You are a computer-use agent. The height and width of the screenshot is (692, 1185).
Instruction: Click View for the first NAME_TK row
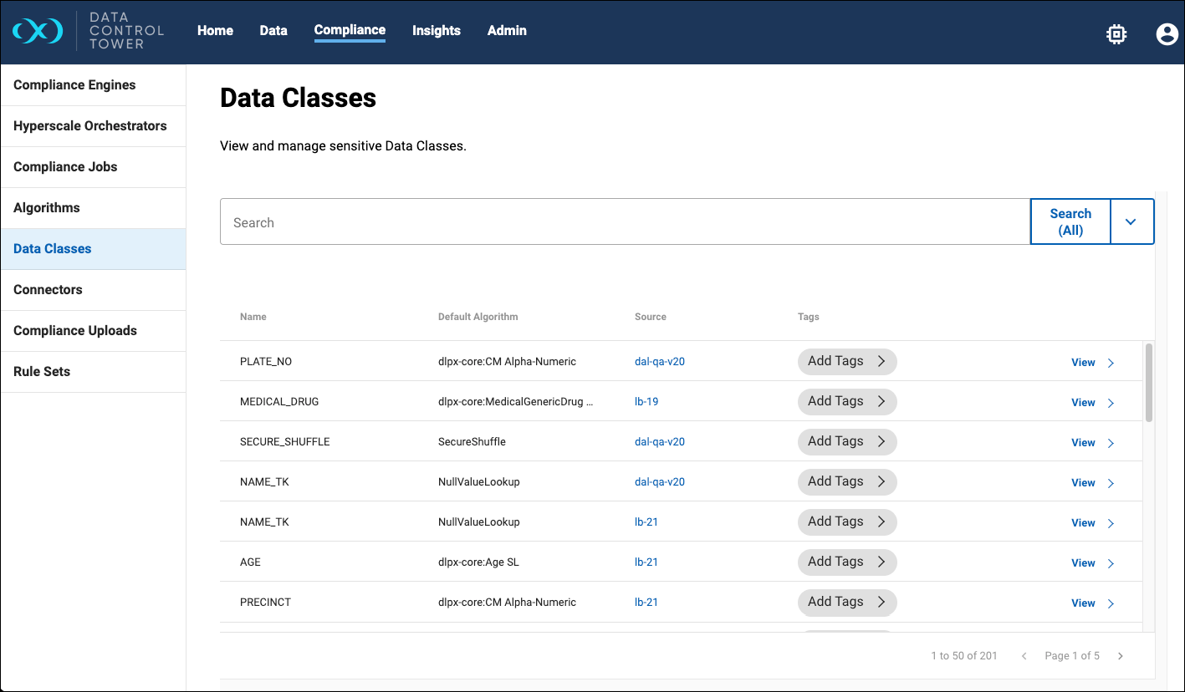[1083, 483]
